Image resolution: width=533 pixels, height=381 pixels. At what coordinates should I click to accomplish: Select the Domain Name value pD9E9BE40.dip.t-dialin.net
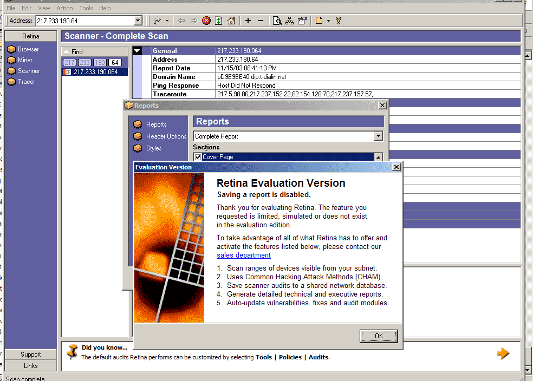click(251, 77)
